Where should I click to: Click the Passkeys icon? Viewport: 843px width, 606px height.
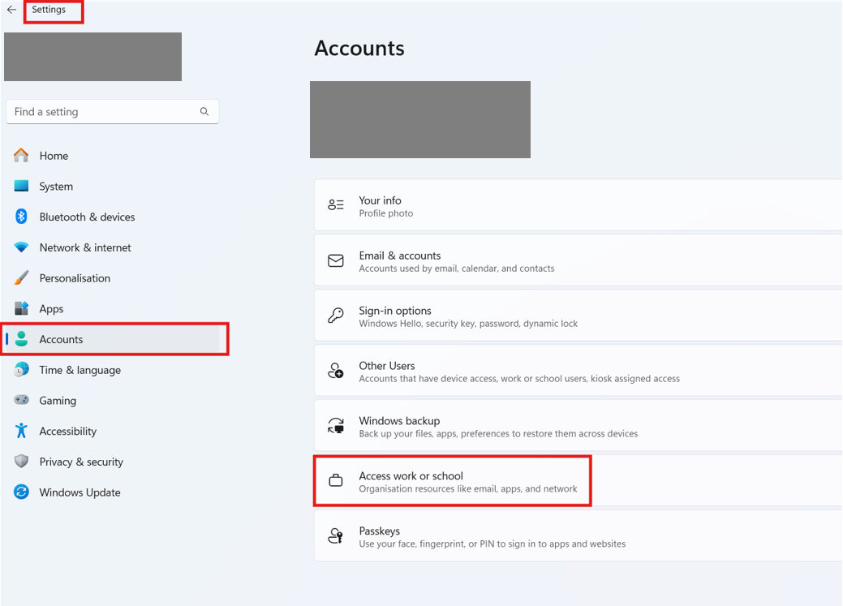pos(336,536)
